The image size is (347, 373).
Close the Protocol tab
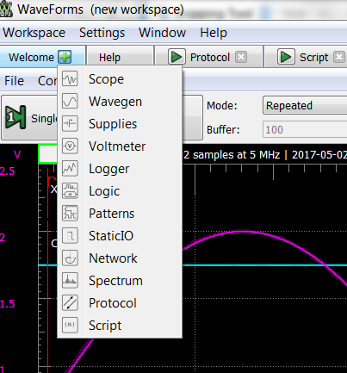[241, 57]
